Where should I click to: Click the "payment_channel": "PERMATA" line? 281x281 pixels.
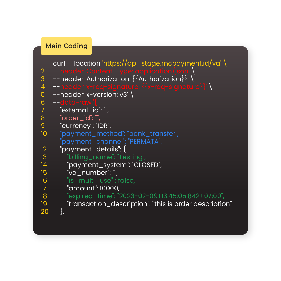[x=111, y=142]
